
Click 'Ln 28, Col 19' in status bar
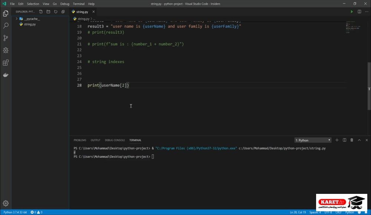(298, 212)
